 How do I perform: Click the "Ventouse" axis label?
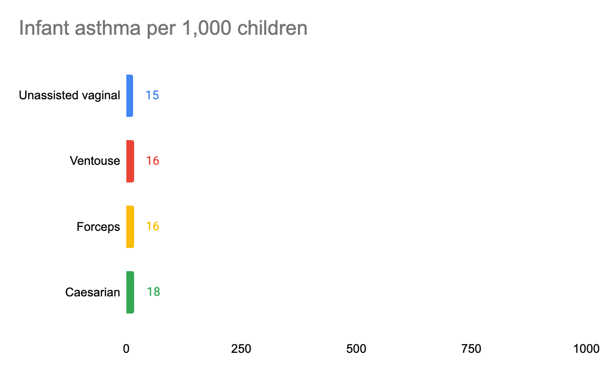(95, 161)
